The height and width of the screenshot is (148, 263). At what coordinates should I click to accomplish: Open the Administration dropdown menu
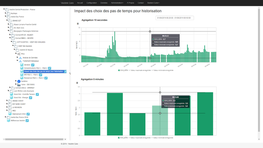(117, 3)
